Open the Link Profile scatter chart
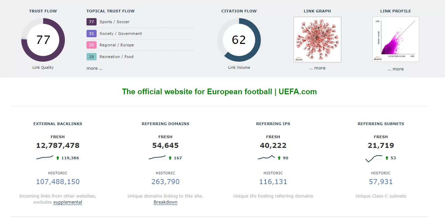This screenshot has width=445, height=220. 396,40
